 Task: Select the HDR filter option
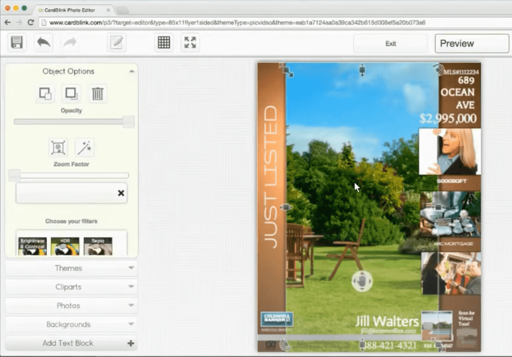click(65, 245)
